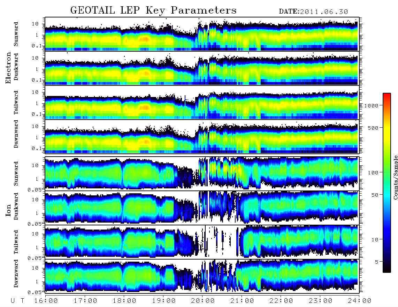Open the Electron Dawnward spectrogram panel
The image size is (398, 307).
pyautogui.click(x=202, y=136)
